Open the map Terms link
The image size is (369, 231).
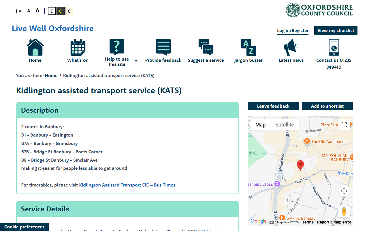308,222
